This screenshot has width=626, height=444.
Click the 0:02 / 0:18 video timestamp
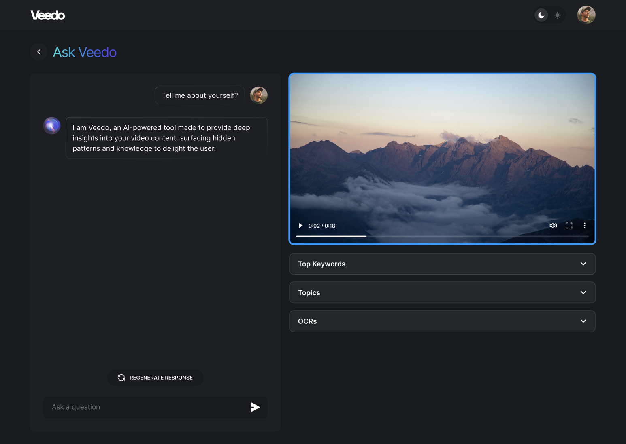point(322,226)
